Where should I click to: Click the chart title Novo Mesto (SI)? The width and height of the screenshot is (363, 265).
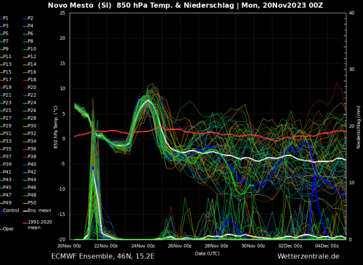pyautogui.click(x=81, y=5)
